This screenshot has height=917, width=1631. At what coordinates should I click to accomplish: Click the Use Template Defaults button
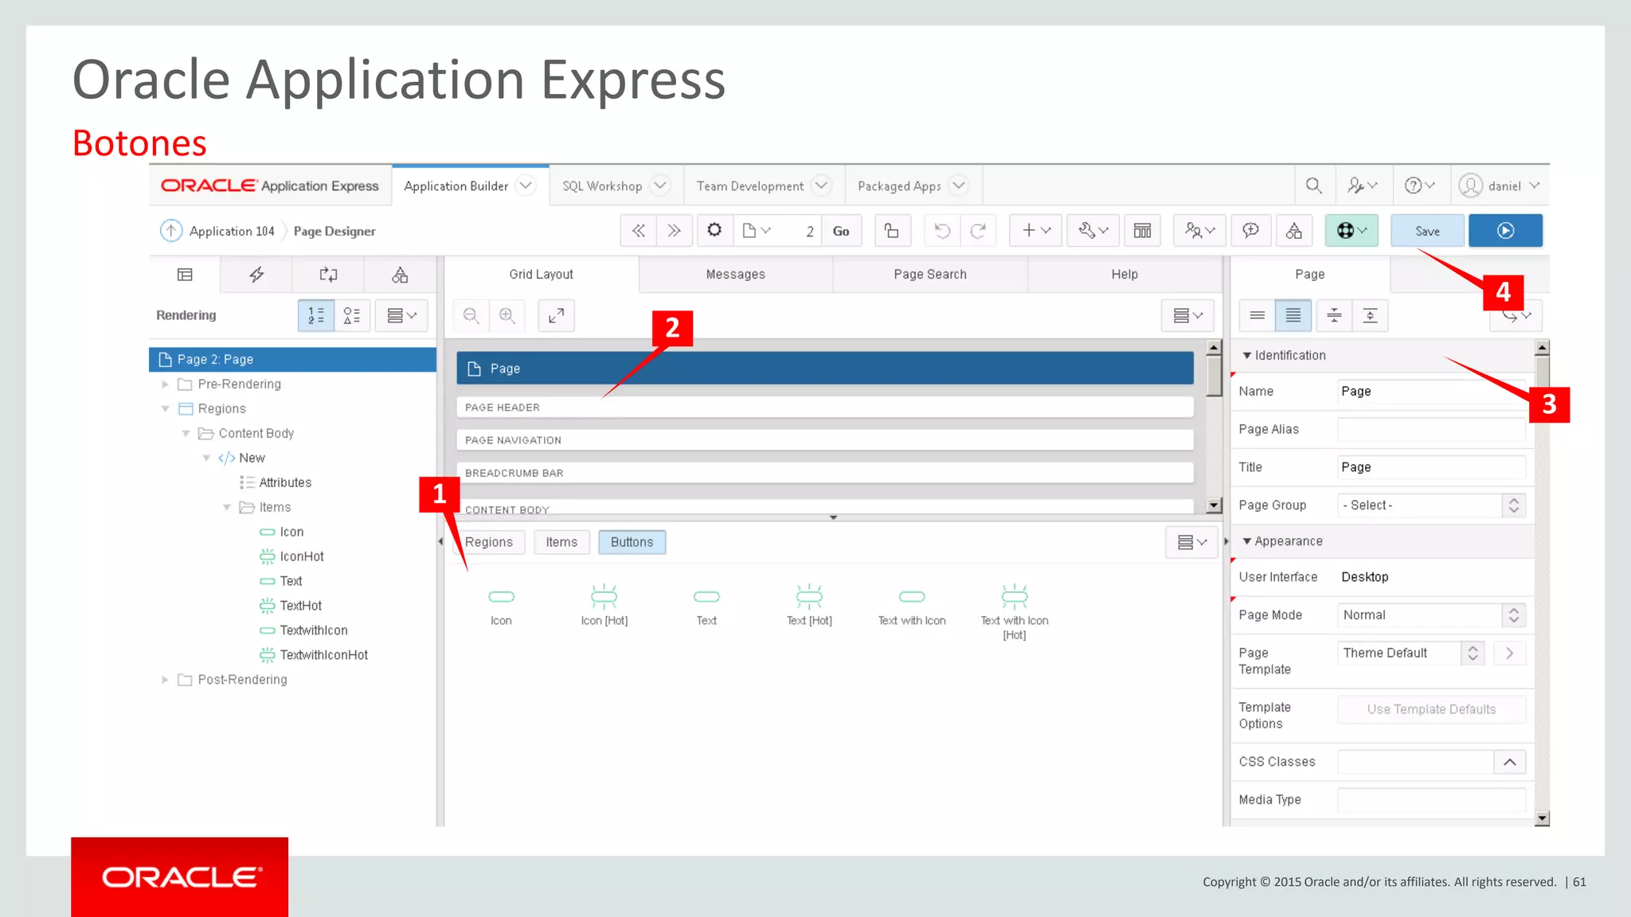coord(1431,708)
